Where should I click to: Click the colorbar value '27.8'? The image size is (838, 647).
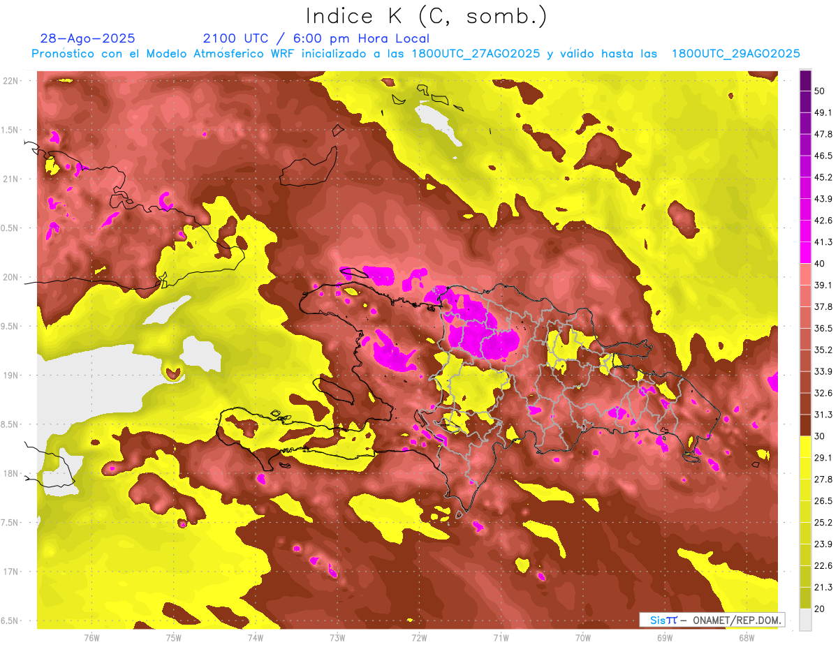pyautogui.click(x=823, y=479)
